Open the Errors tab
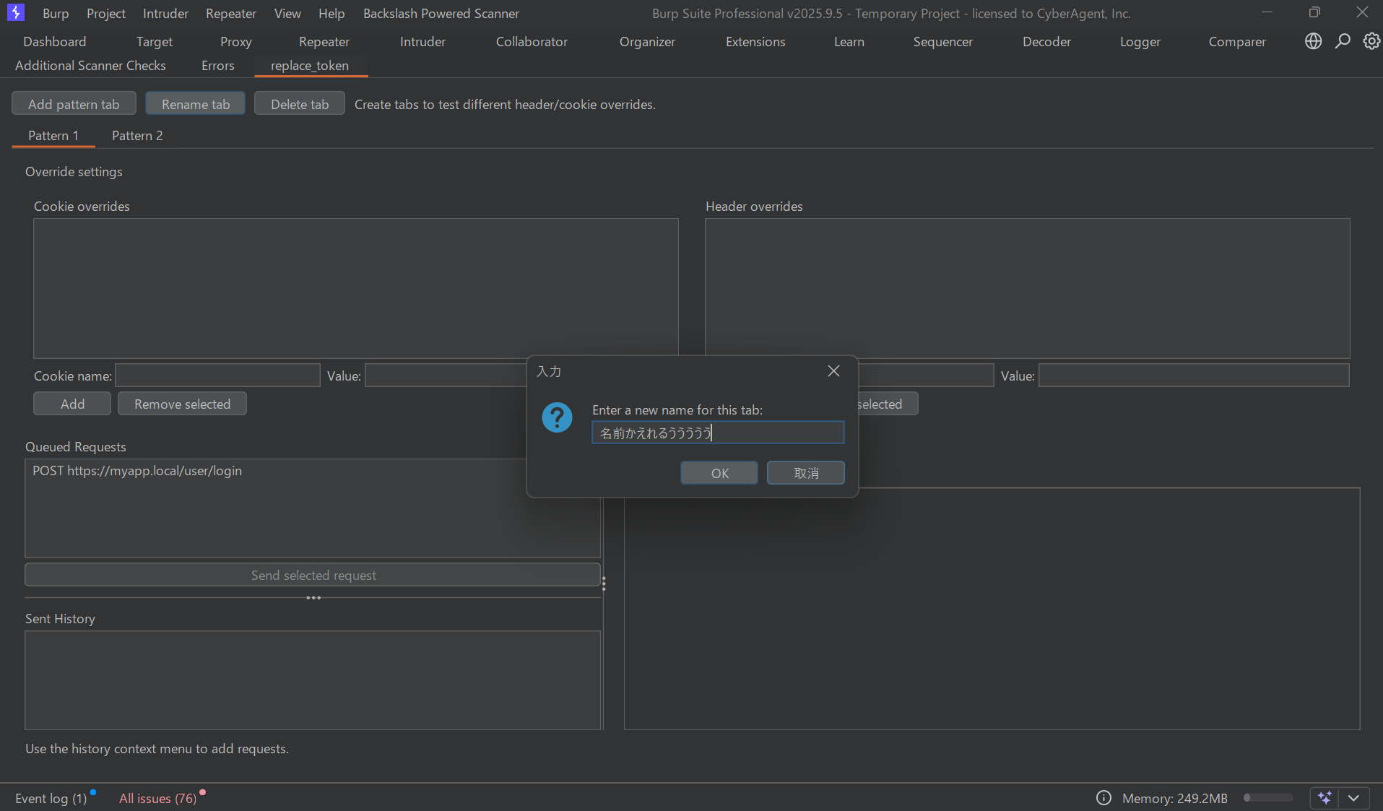The image size is (1383, 811). [218, 66]
